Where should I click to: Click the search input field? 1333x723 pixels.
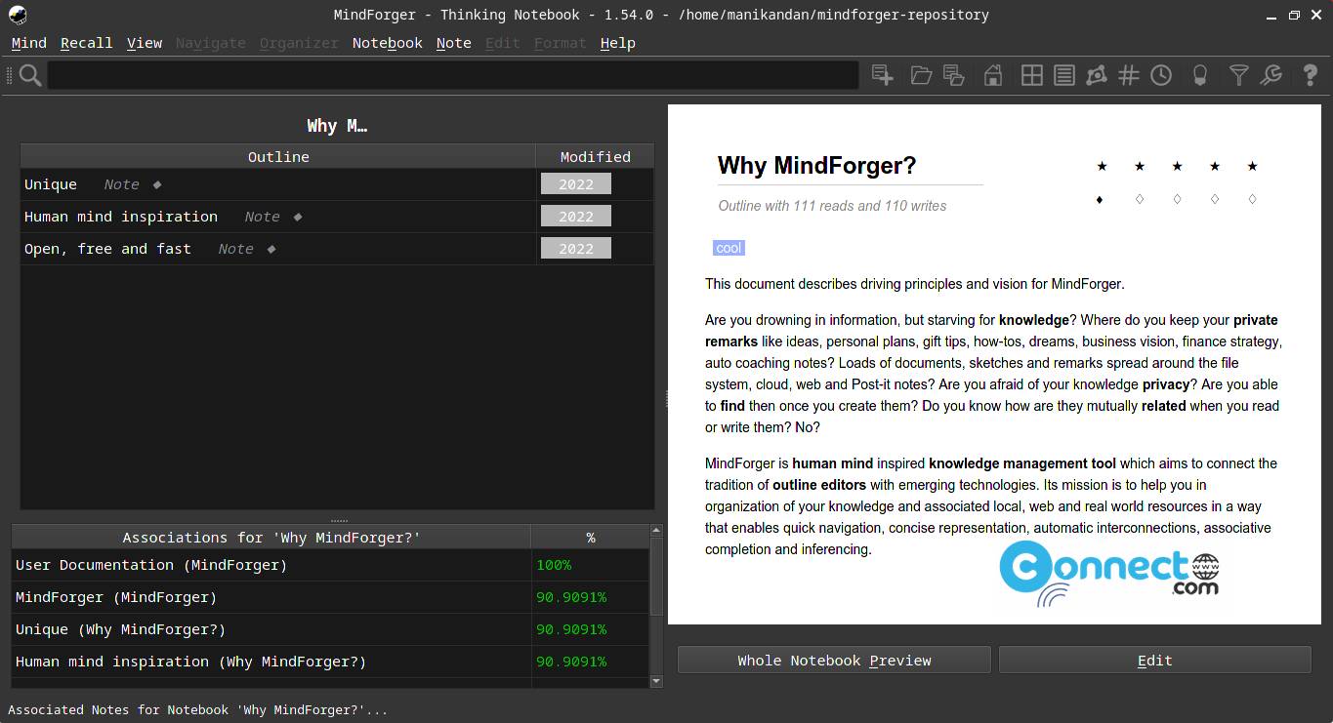coord(453,75)
